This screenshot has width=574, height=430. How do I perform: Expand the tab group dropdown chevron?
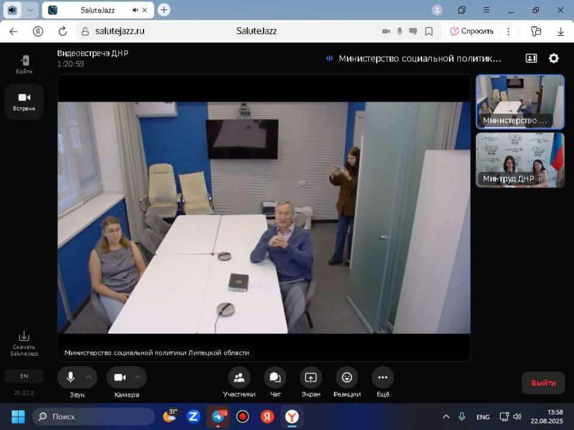[x=30, y=10]
